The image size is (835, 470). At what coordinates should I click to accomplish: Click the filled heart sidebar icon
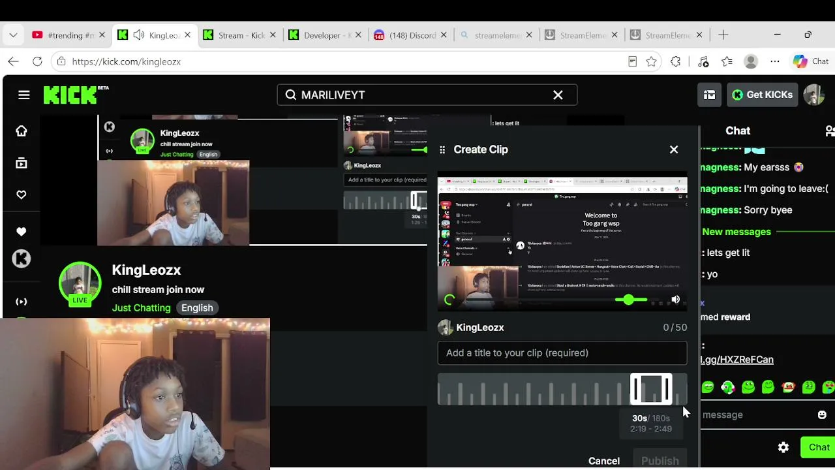[22, 232]
